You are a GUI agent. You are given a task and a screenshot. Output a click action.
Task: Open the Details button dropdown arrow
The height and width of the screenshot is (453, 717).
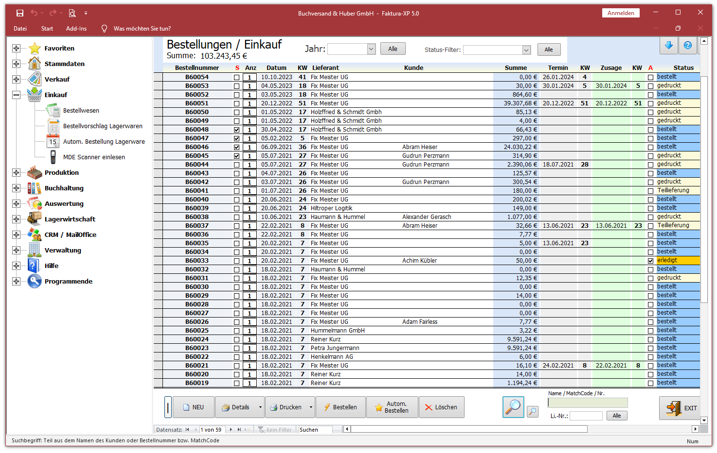[x=260, y=407]
